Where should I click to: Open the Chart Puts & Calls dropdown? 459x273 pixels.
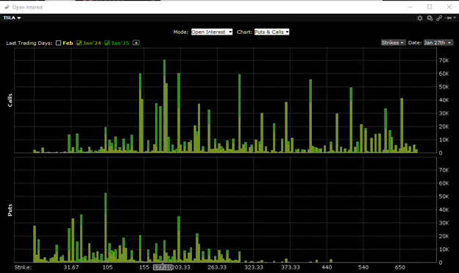point(271,32)
